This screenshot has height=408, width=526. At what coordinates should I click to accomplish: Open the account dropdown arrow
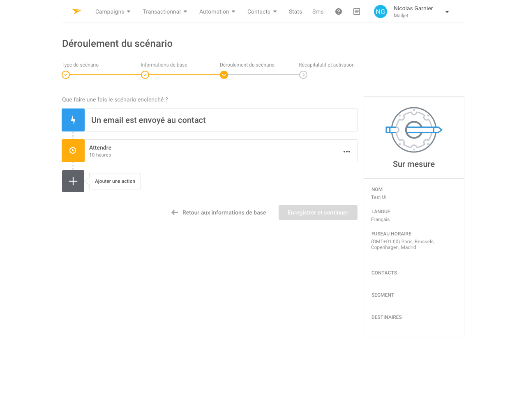(x=447, y=12)
